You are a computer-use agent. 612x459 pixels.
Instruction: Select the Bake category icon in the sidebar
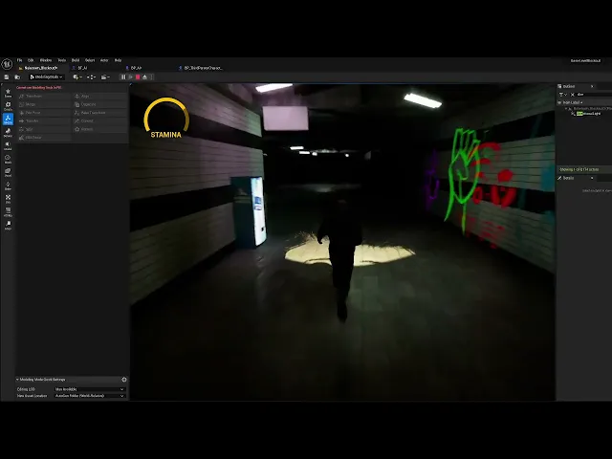point(8,186)
